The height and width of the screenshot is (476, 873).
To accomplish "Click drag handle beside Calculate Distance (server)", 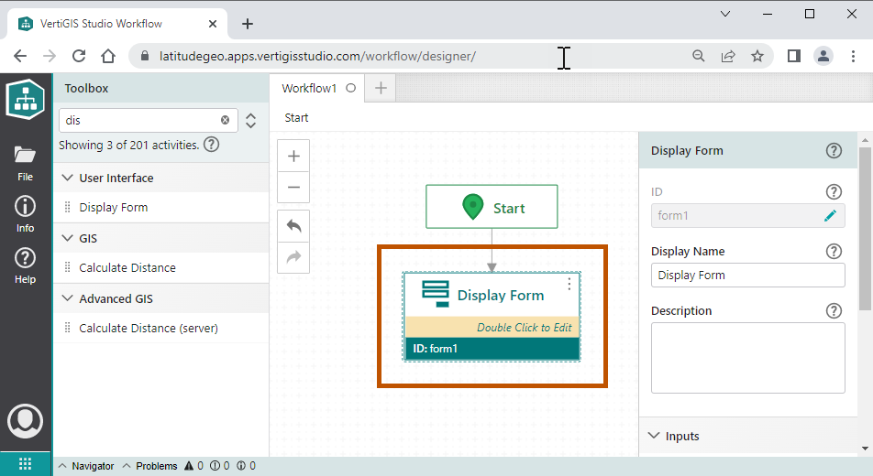I will [67, 328].
